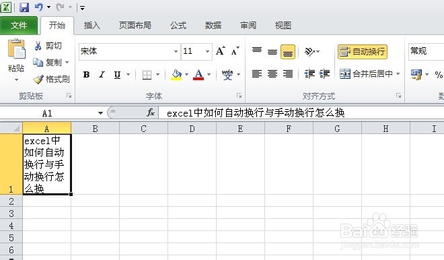Image resolution: width=444 pixels, height=260 pixels.
Task: Open the fill color palette dropdown arrow
Action: [x=186, y=75]
